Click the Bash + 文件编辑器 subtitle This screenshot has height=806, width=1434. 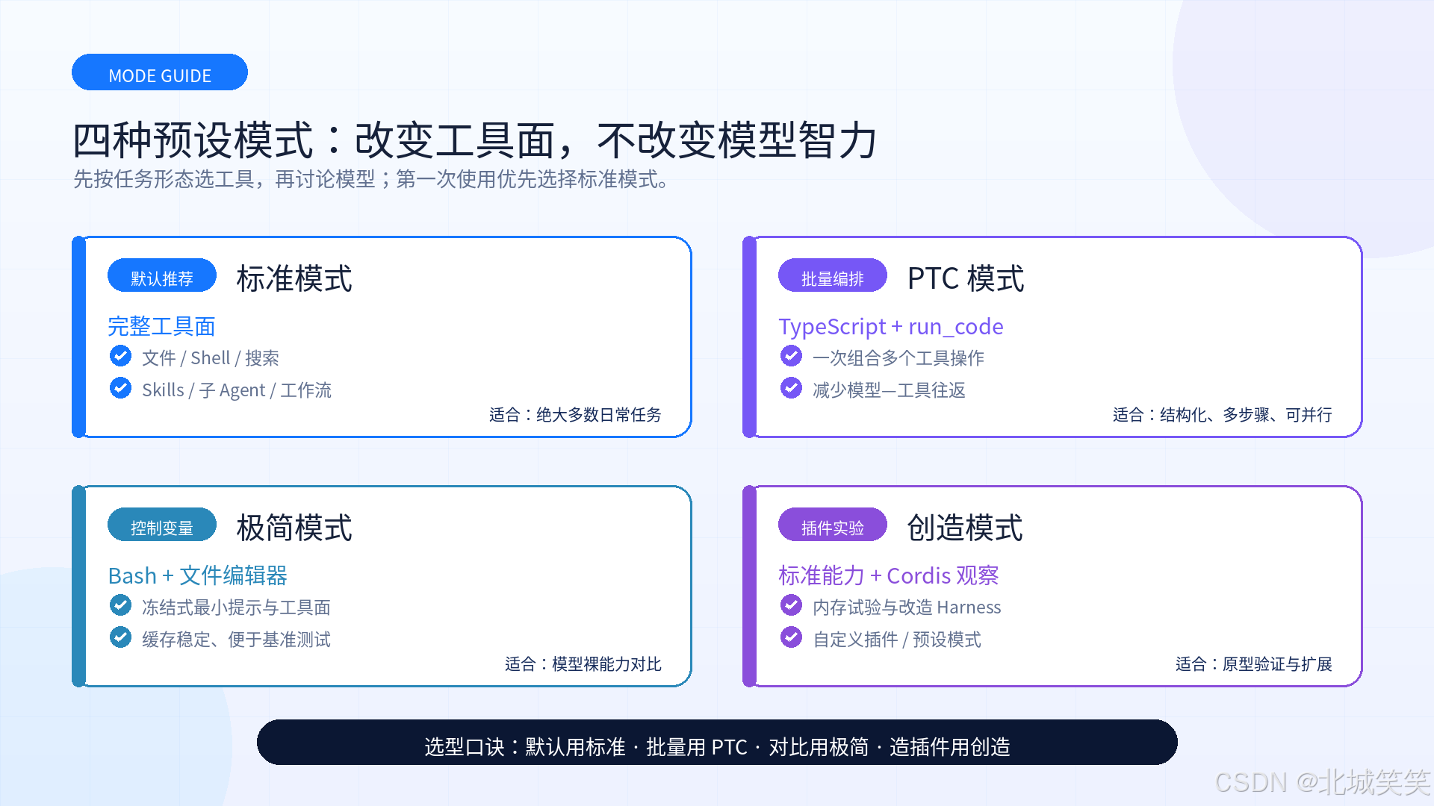198,575
